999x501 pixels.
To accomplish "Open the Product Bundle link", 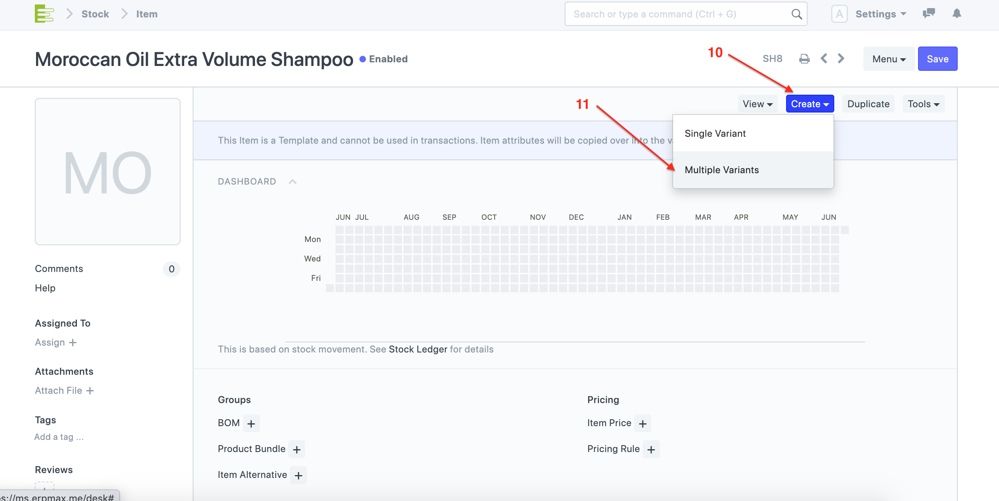I will coord(251,449).
